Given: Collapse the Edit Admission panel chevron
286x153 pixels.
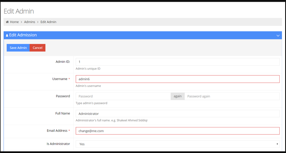Looking at the screenshot, I should [x=278, y=35].
